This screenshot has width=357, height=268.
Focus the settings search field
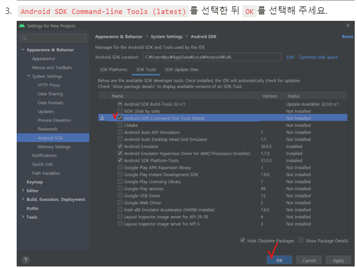53,38
